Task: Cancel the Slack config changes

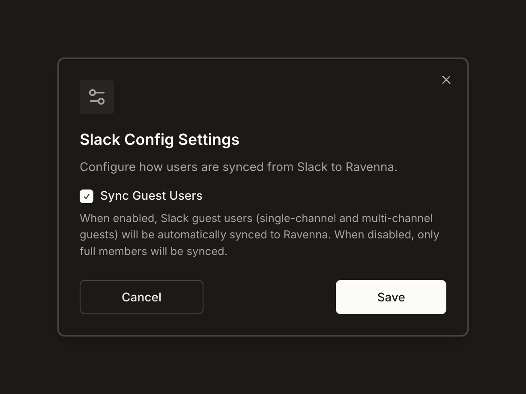Action: (141, 297)
